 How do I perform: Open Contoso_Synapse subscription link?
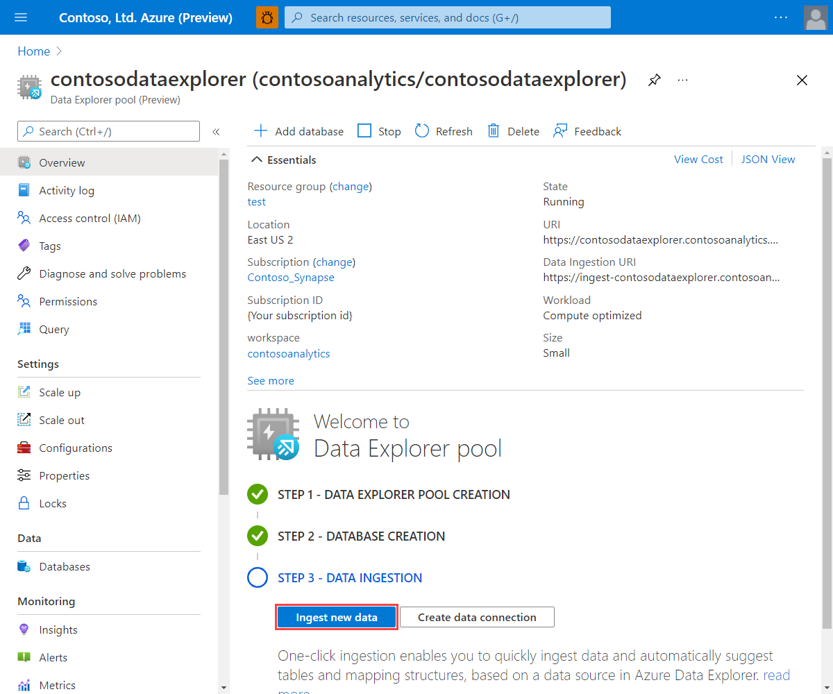[x=291, y=277]
